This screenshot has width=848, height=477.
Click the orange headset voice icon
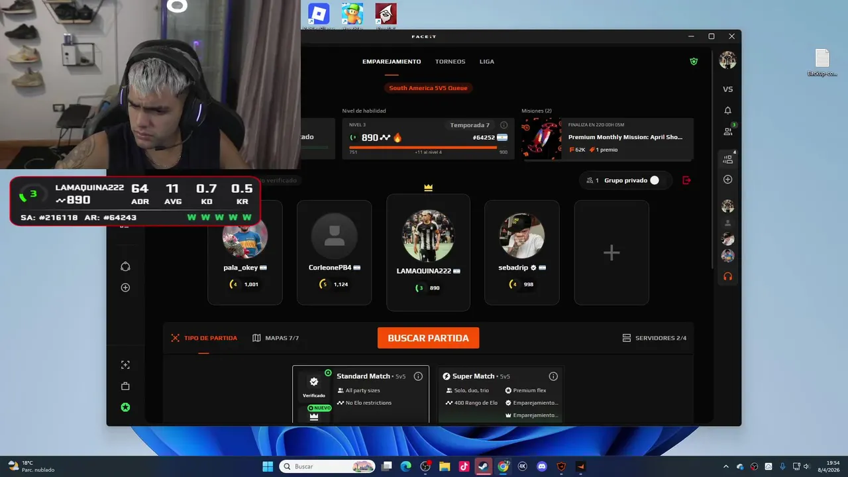click(728, 276)
